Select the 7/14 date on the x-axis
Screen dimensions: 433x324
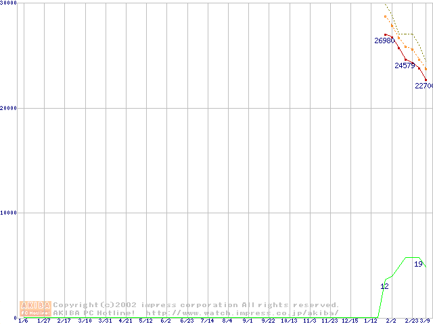207,321
